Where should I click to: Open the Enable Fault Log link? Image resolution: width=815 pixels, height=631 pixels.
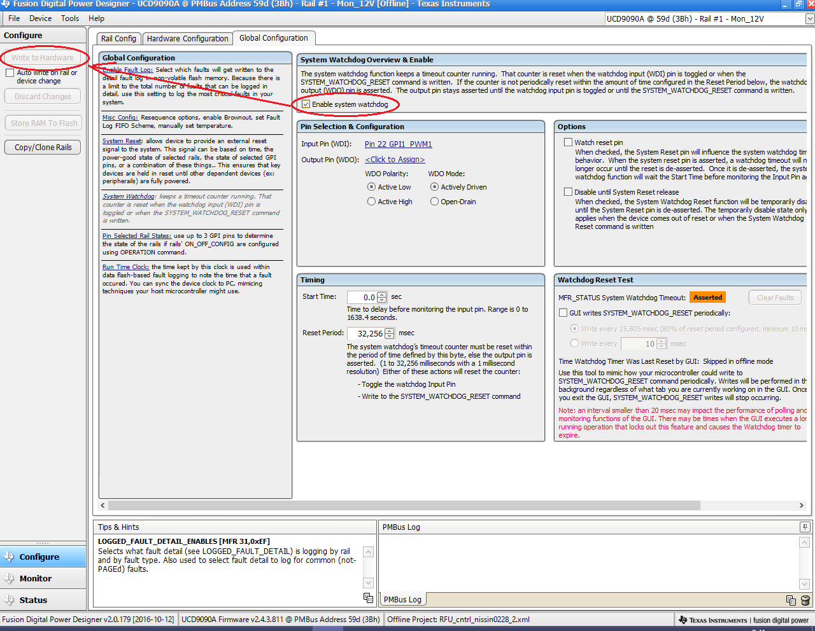point(127,70)
